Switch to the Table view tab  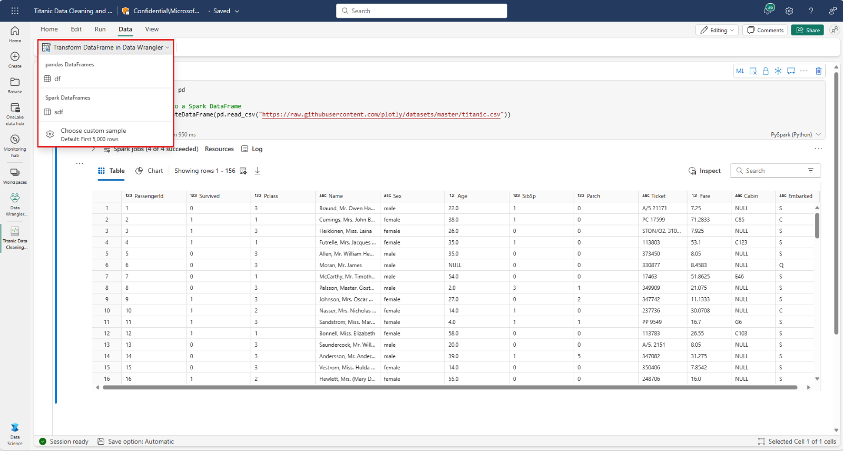pos(111,171)
